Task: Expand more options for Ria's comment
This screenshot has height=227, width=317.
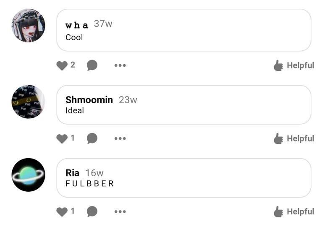Action: click(x=120, y=212)
